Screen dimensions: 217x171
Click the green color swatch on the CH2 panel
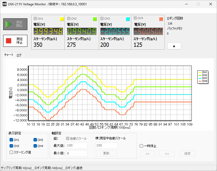(95, 19)
